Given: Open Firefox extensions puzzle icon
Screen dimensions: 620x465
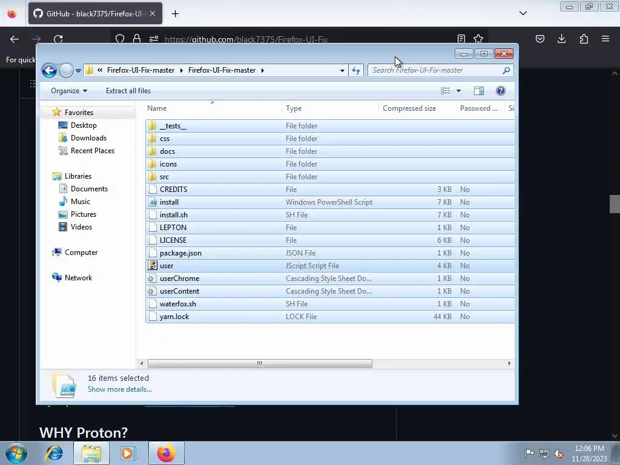Looking at the screenshot, I should (584, 39).
